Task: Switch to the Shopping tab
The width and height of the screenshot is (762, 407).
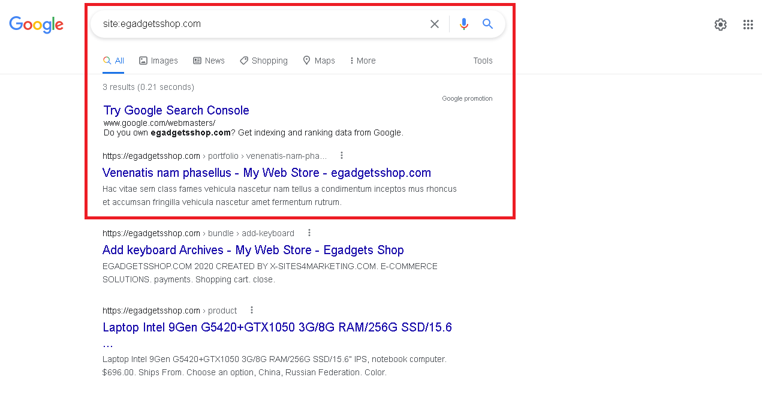Action: [264, 61]
